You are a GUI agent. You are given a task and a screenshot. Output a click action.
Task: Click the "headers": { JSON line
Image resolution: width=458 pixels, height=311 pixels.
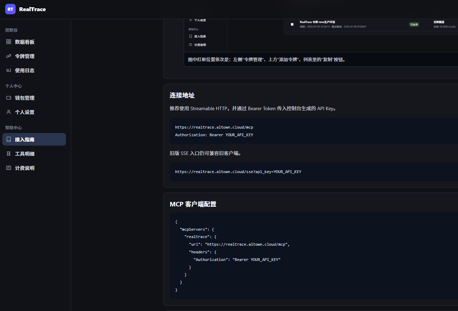(x=203, y=252)
